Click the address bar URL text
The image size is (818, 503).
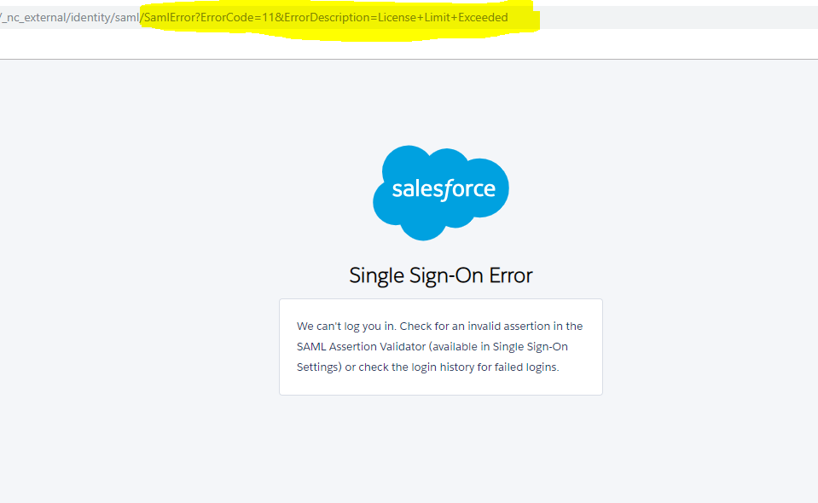click(254, 18)
